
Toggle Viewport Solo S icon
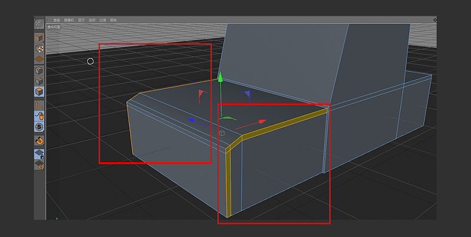click(x=39, y=126)
